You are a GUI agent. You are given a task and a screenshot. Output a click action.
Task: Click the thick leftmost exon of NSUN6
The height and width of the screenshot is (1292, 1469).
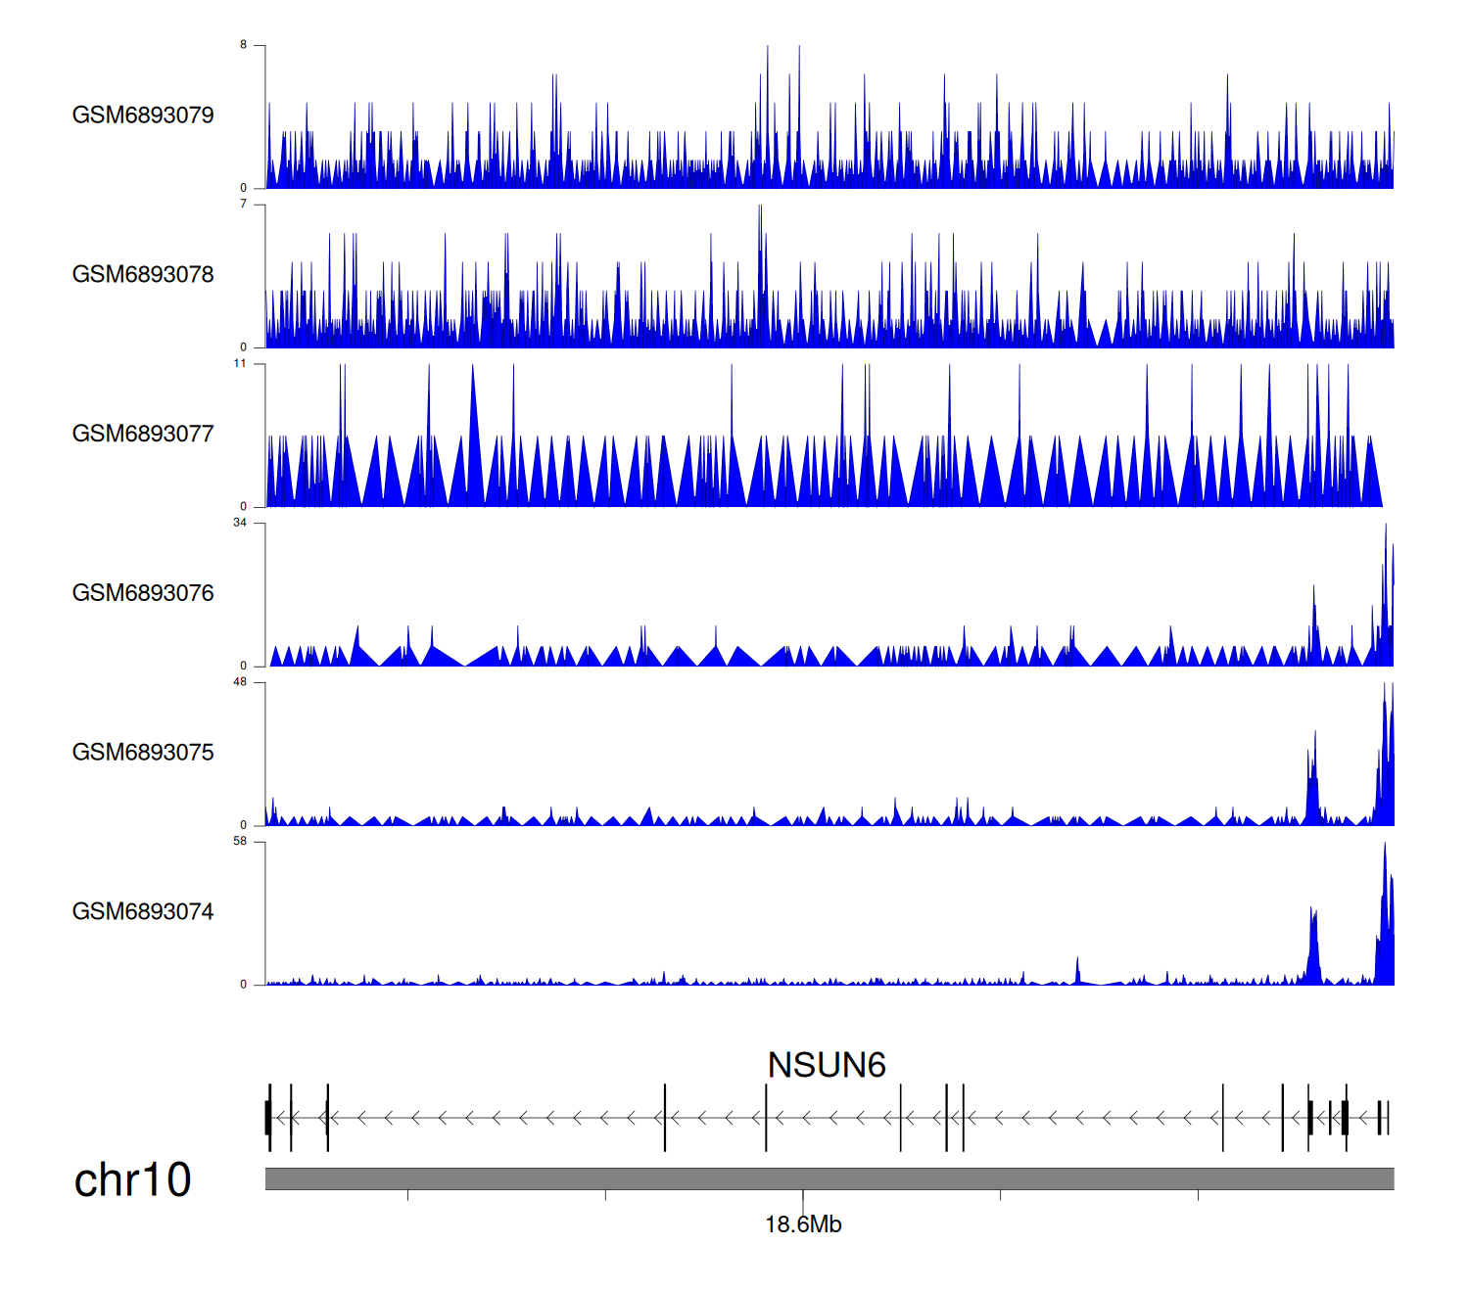268,1118
